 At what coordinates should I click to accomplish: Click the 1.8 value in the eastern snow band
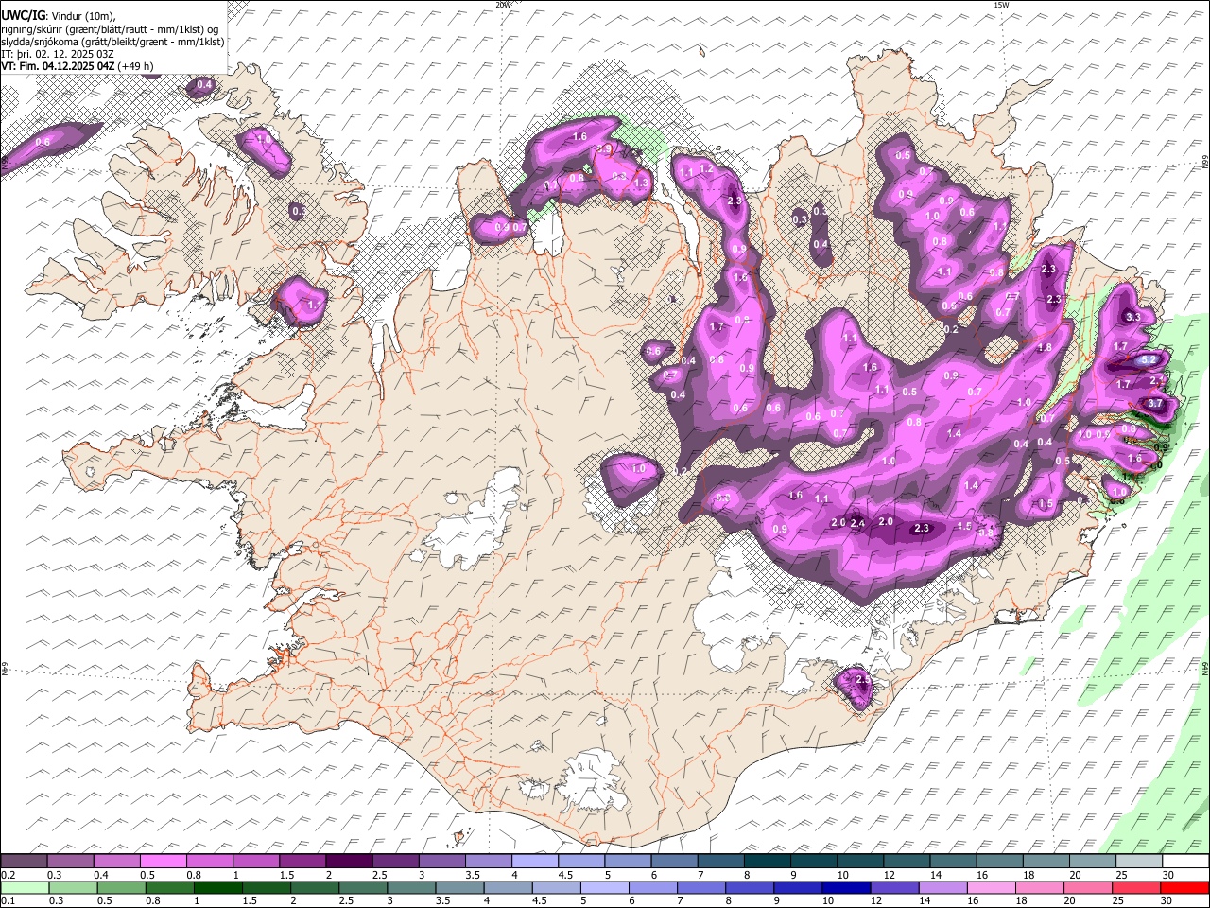pos(1045,347)
